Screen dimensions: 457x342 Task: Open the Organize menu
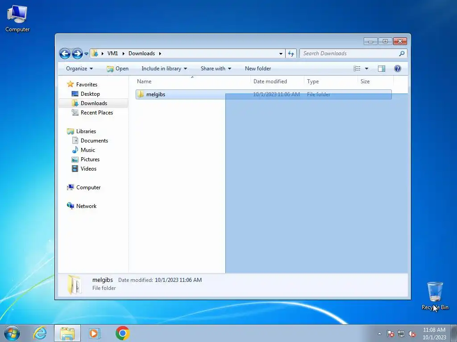click(x=79, y=69)
